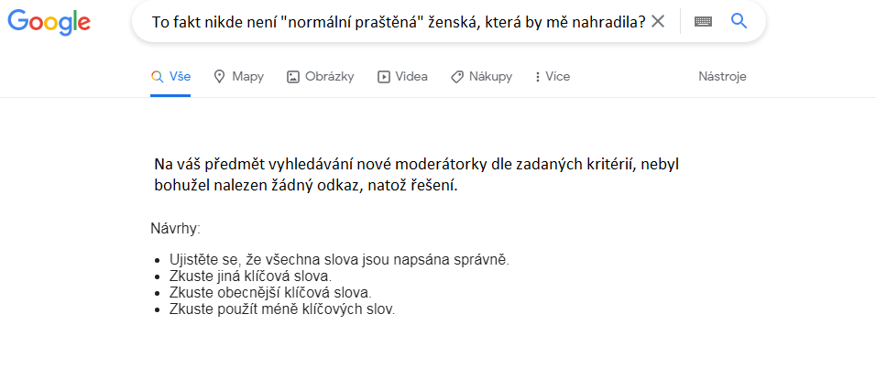
Task: Click the Mapy pin icon
Action: 219,77
